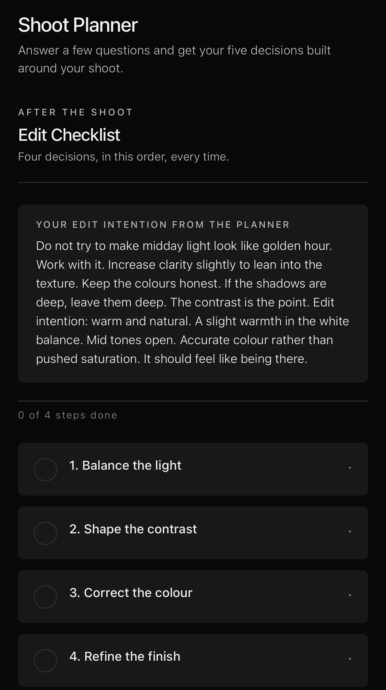This screenshot has width=386, height=690.
Task: Click the Answer a few questions description
Action: (174, 59)
